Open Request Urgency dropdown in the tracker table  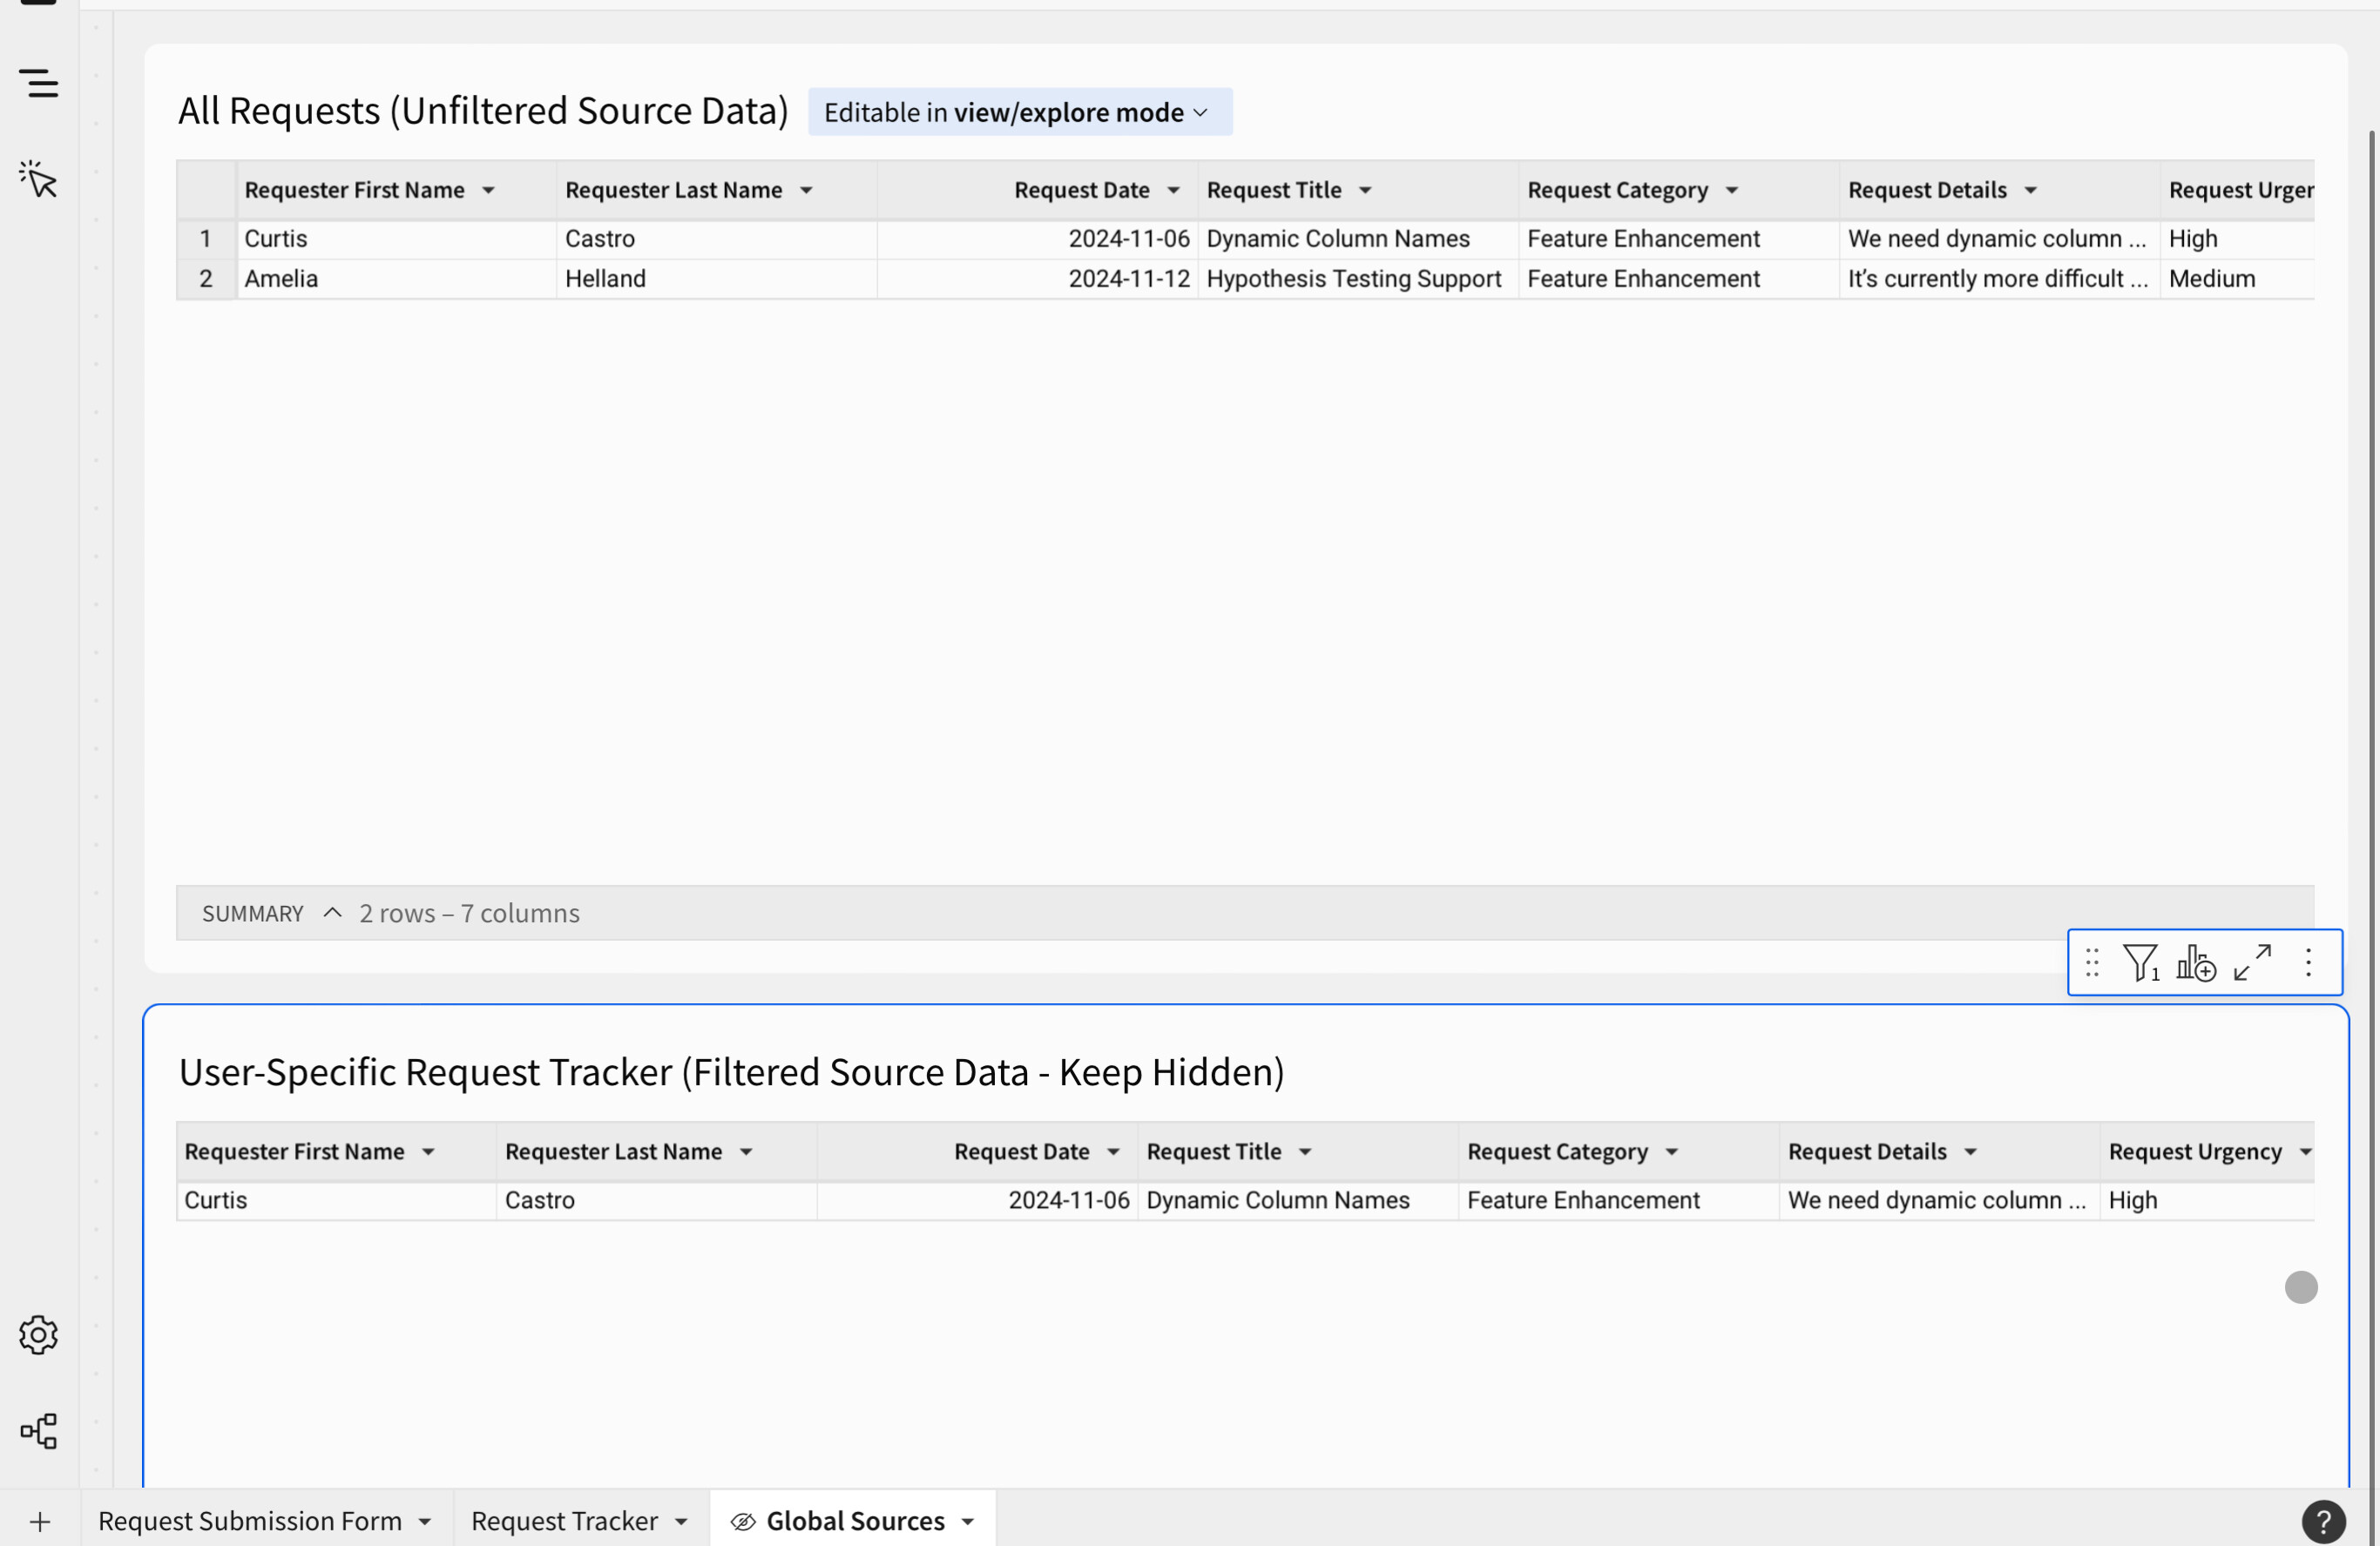pos(2306,1151)
